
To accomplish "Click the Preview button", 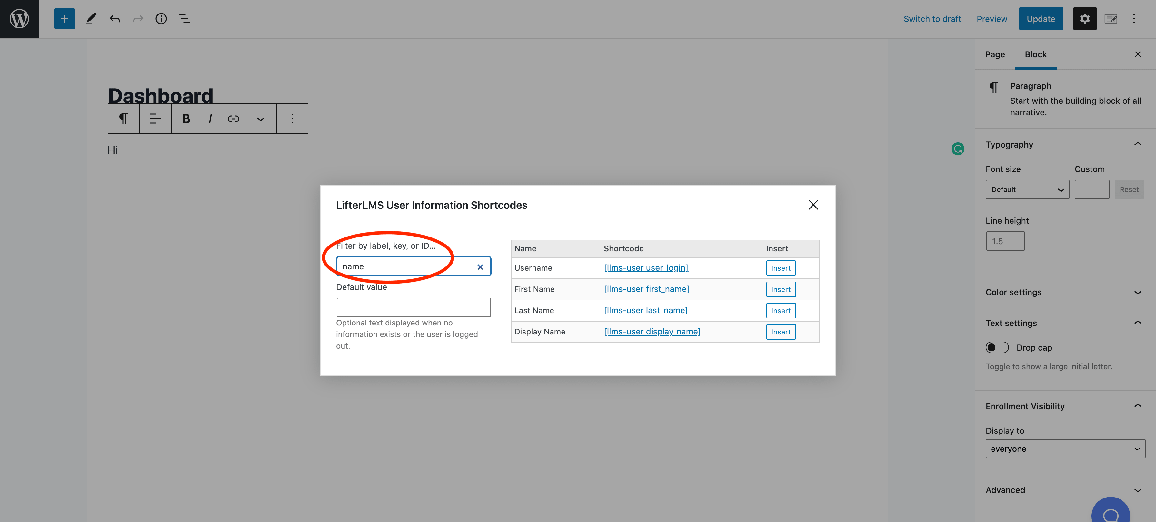I will pos(992,19).
